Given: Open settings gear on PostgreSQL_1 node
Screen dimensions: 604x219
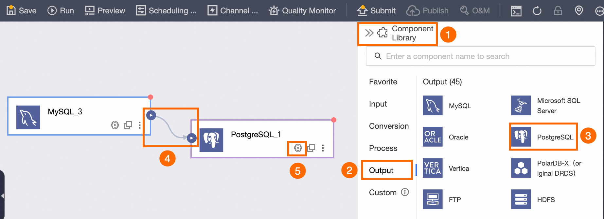Looking at the screenshot, I should click(x=298, y=148).
